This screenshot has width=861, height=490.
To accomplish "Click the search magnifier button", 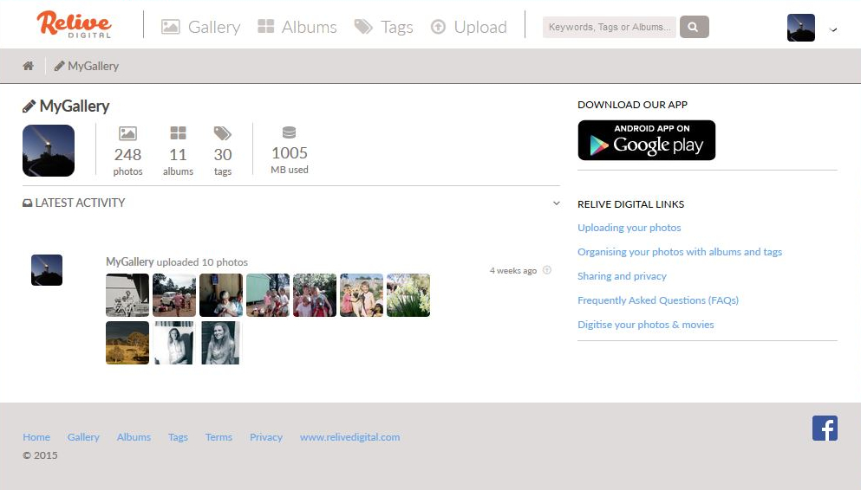I will (694, 27).
